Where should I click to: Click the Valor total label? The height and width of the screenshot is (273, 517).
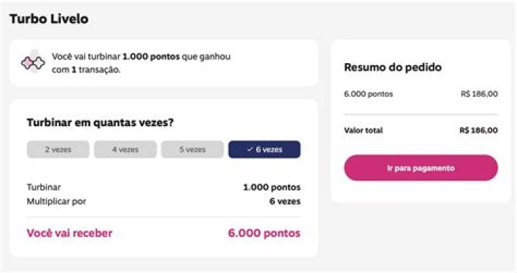click(363, 130)
